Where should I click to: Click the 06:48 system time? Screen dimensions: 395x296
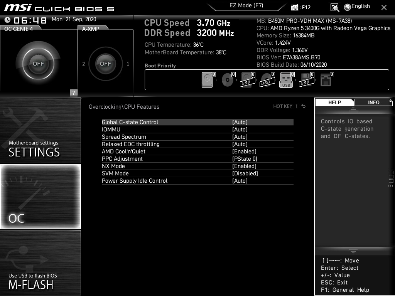click(30, 20)
